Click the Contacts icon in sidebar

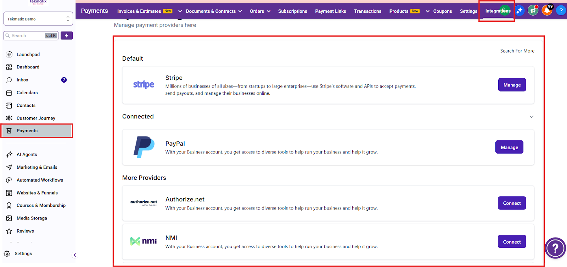[9, 105]
